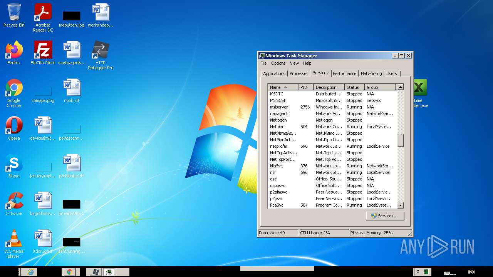Open Internet Explorer from the taskbar

(x=30, y=272)
